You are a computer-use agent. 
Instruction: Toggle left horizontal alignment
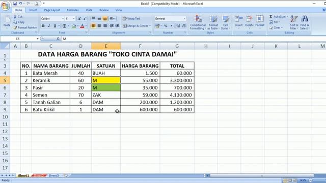pos(93,26)
